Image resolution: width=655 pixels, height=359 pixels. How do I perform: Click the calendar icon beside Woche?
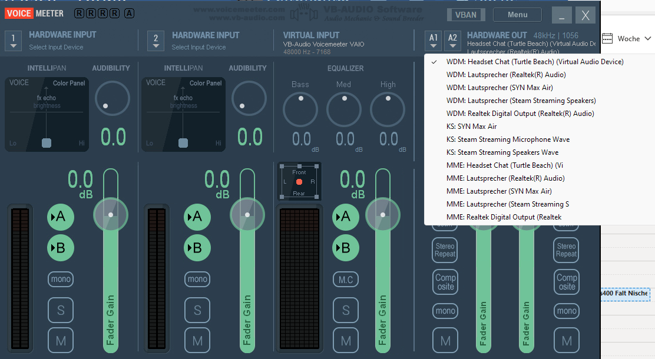point(607,38)
